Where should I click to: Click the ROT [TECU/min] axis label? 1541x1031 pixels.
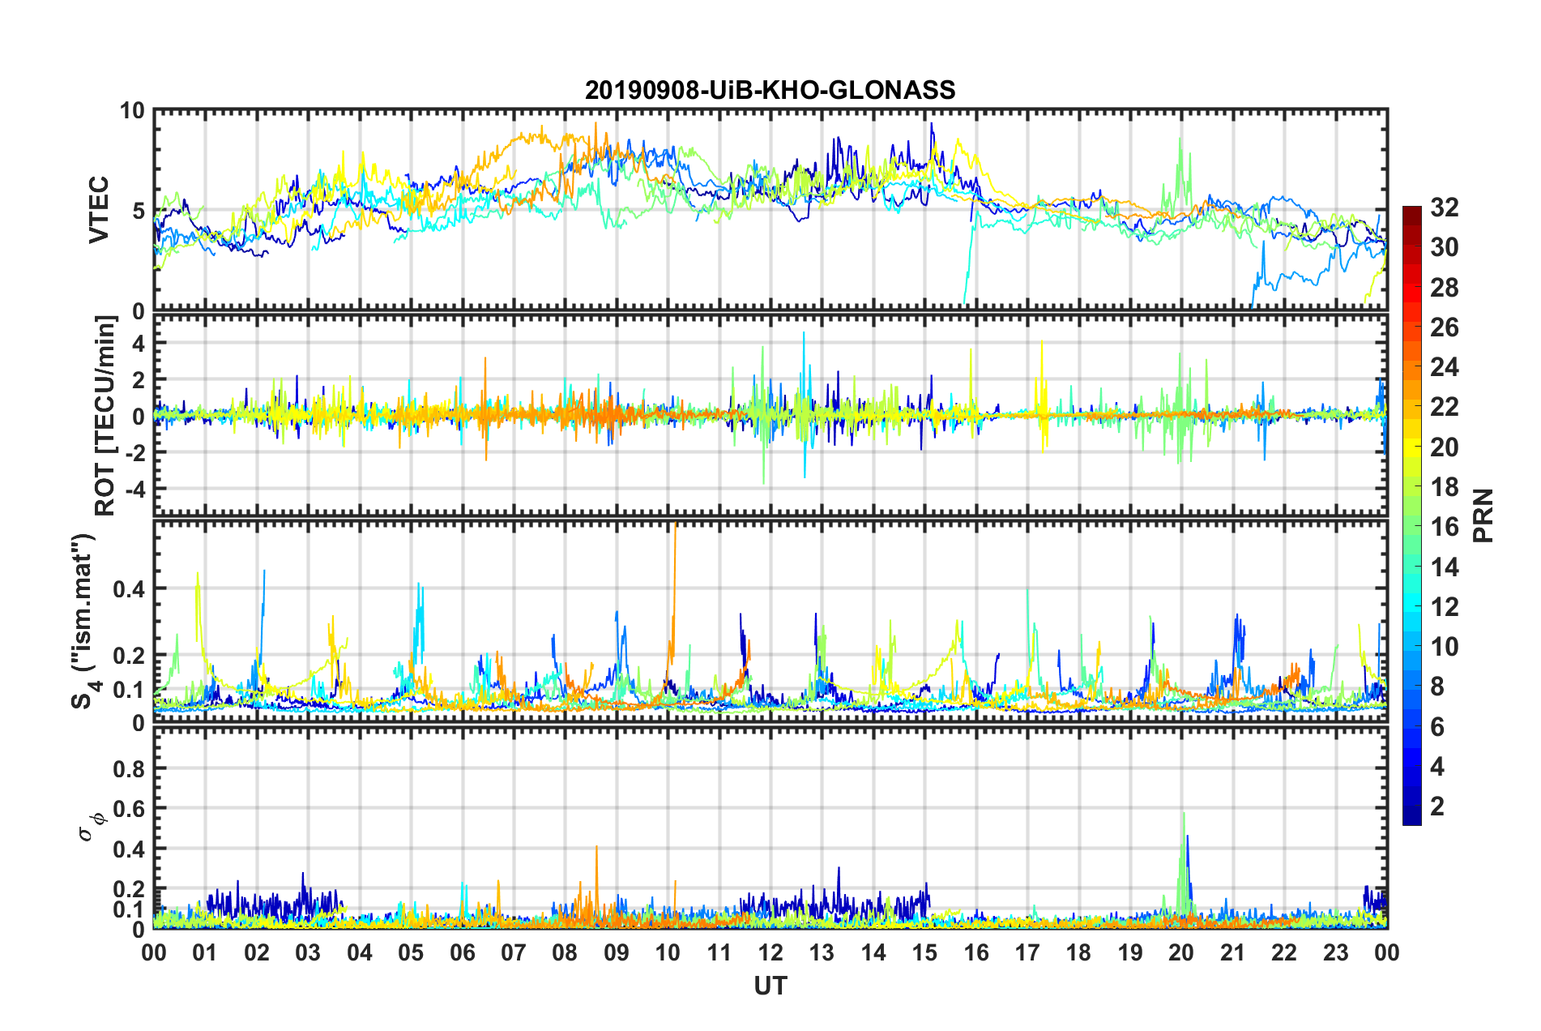click(105, 416)
